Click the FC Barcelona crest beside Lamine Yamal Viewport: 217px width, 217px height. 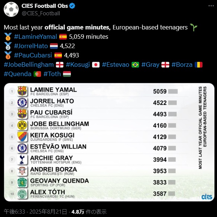click(22, 91)
